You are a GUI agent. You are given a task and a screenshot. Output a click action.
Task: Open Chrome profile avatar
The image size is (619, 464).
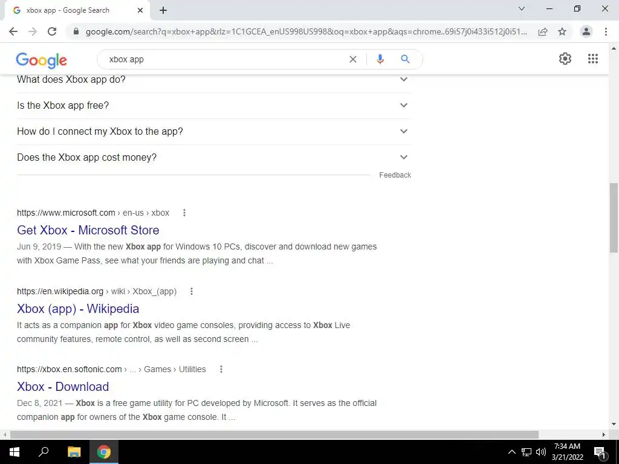click(586, 31)
